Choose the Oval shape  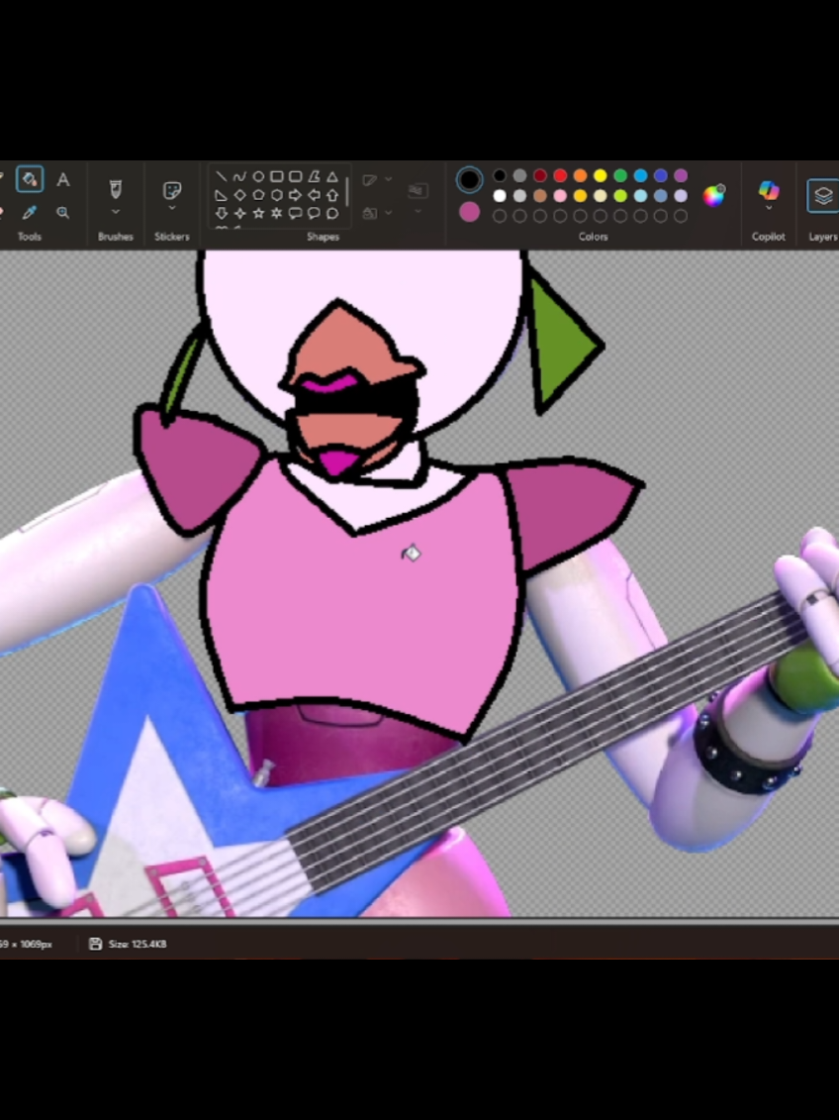[x=258, y=176]
